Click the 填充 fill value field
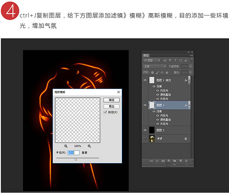 (x=185, y=72)
